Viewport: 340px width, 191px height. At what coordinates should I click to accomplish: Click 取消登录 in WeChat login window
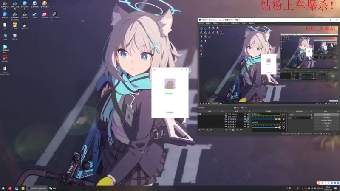[x=170, y=112]
